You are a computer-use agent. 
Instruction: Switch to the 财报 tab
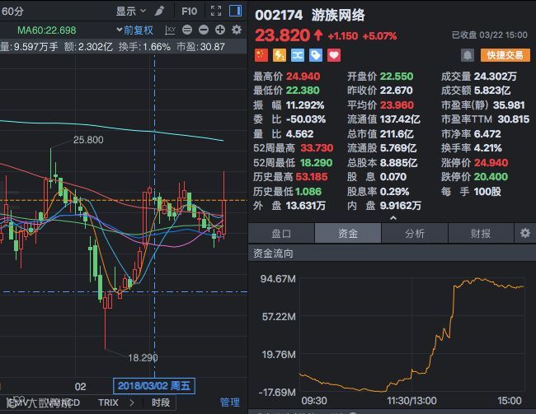click(x=481, y=234)
